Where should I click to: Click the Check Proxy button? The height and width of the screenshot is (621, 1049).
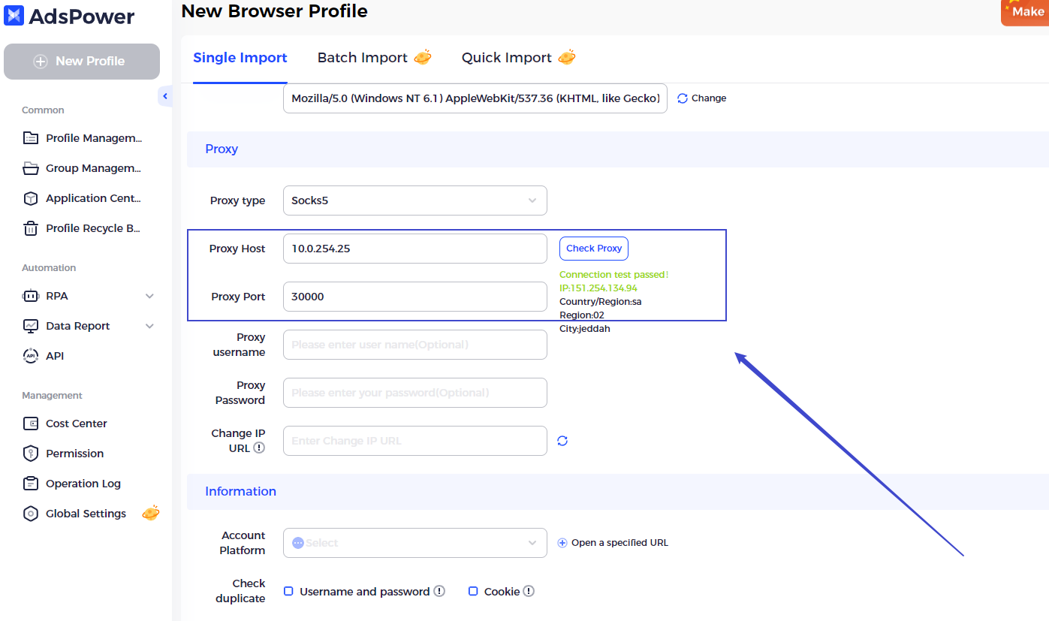pyautogui.click(x=593, y=249)
